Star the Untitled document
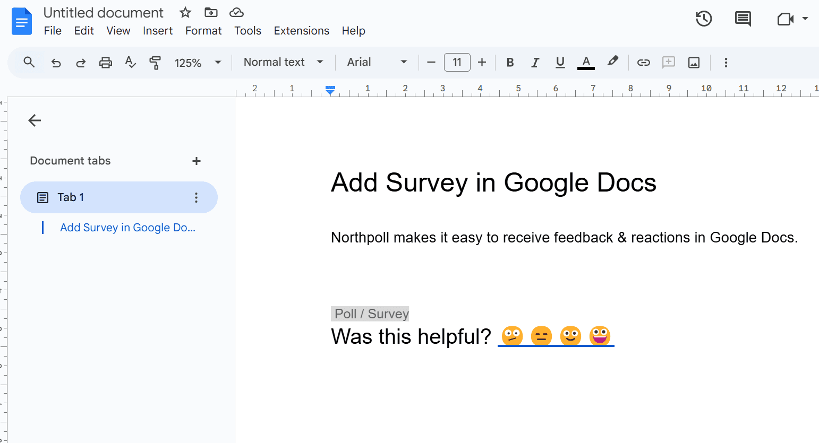The height and width of the screenshot is (443, 819). tap(185, 12)
